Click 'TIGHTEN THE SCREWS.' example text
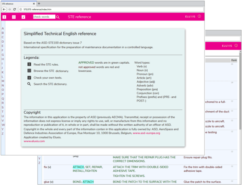Image resolution: width=242 pixels, height=185 pixels. pyautogui.click(x=129, y=176)
